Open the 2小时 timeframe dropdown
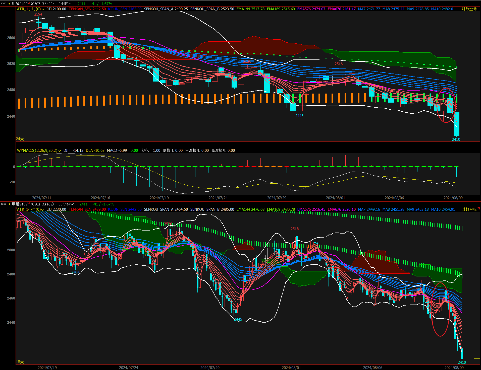The width and height of the screenshot is (481, 370). click(65, 4)
